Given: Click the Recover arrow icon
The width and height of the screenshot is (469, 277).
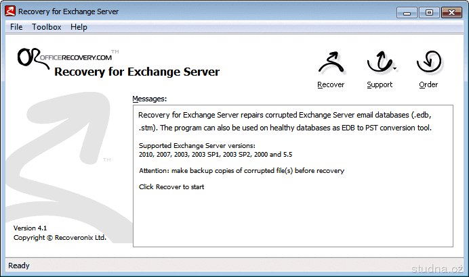Looking at the screenshot, I should pyautogui.click(x=331, y=64).
